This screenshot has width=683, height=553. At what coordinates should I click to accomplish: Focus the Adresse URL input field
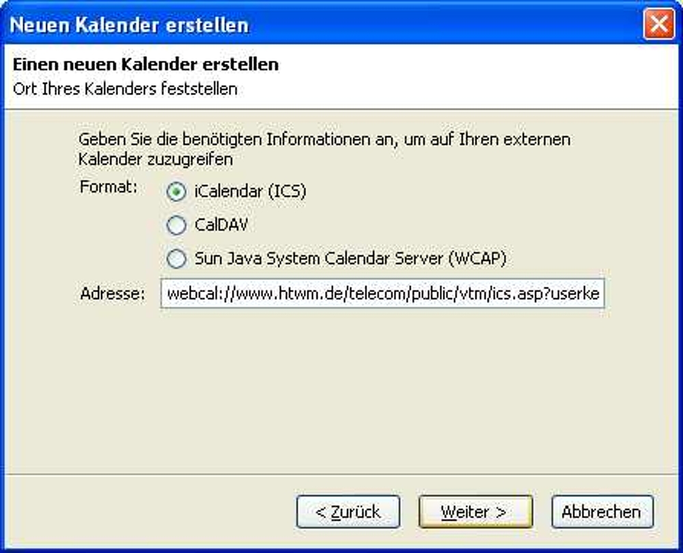click(x=382, y=294)
